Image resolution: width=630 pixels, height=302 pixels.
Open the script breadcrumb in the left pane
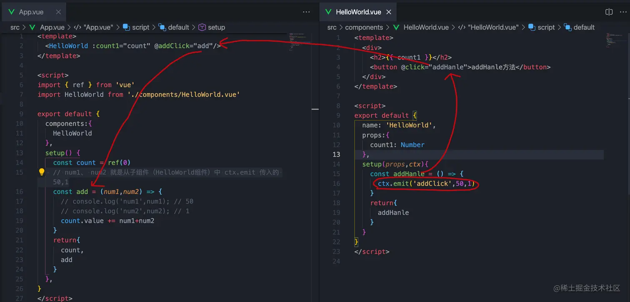click(x=141, y=27)
